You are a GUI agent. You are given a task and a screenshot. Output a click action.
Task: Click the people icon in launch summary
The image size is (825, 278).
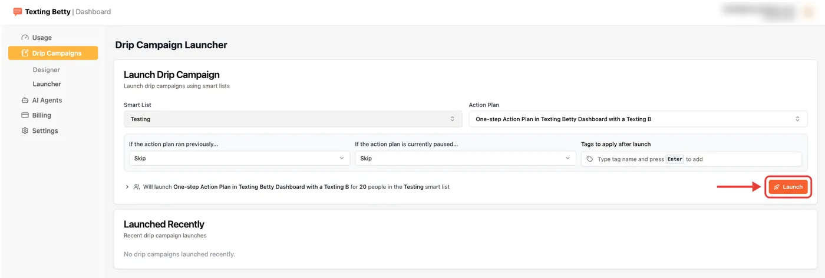137,187
